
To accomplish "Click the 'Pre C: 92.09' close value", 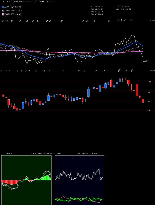I will pyautogui.click(x=97, y=14).
